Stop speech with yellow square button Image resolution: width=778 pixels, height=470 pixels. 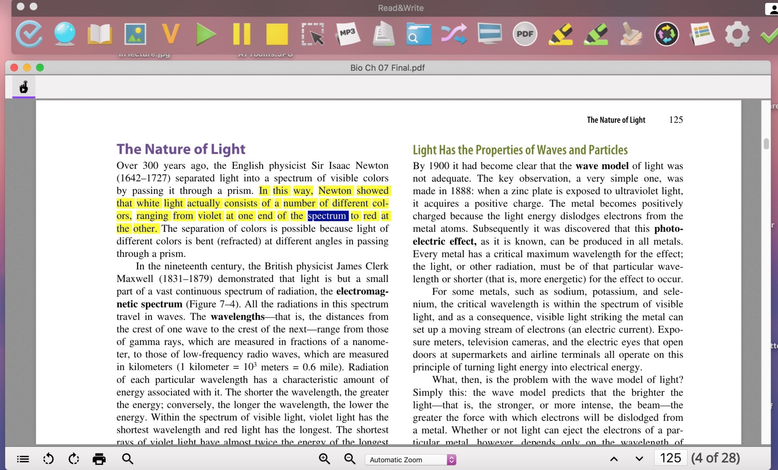[277, 34]
